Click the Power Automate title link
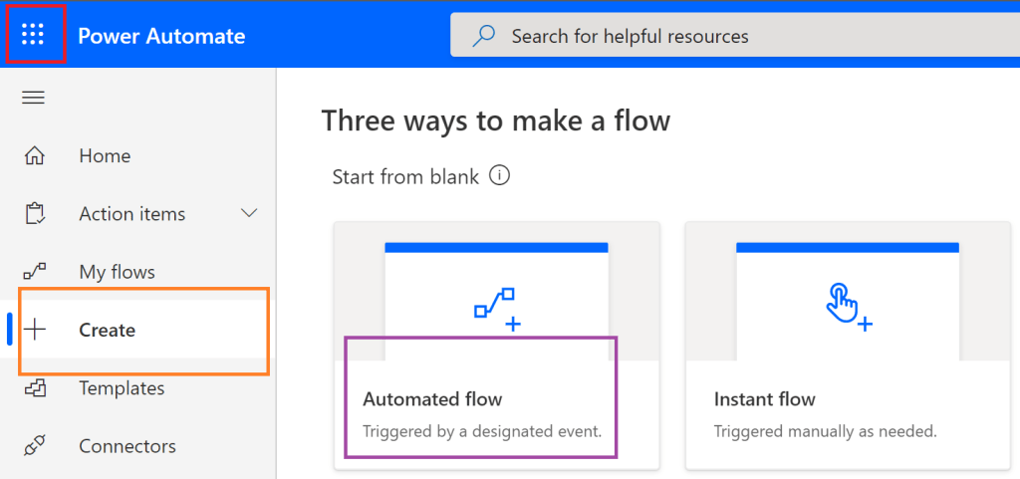The width and height of the screenshot is (1020, 479). point(161,36)
